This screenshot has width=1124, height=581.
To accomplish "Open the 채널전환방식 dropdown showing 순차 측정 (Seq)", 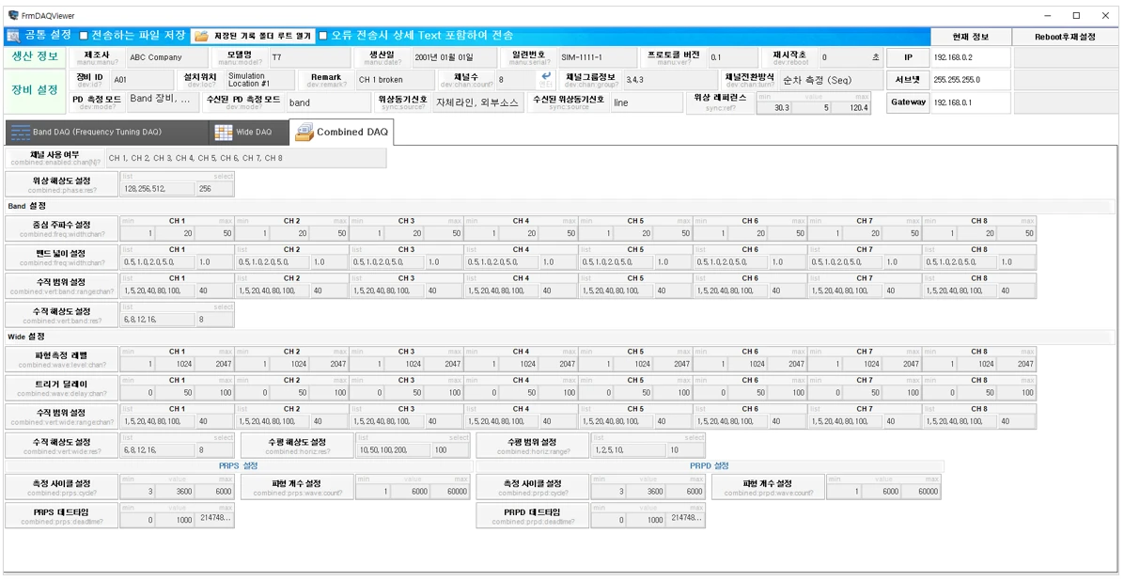I will (x=832, y=80).
